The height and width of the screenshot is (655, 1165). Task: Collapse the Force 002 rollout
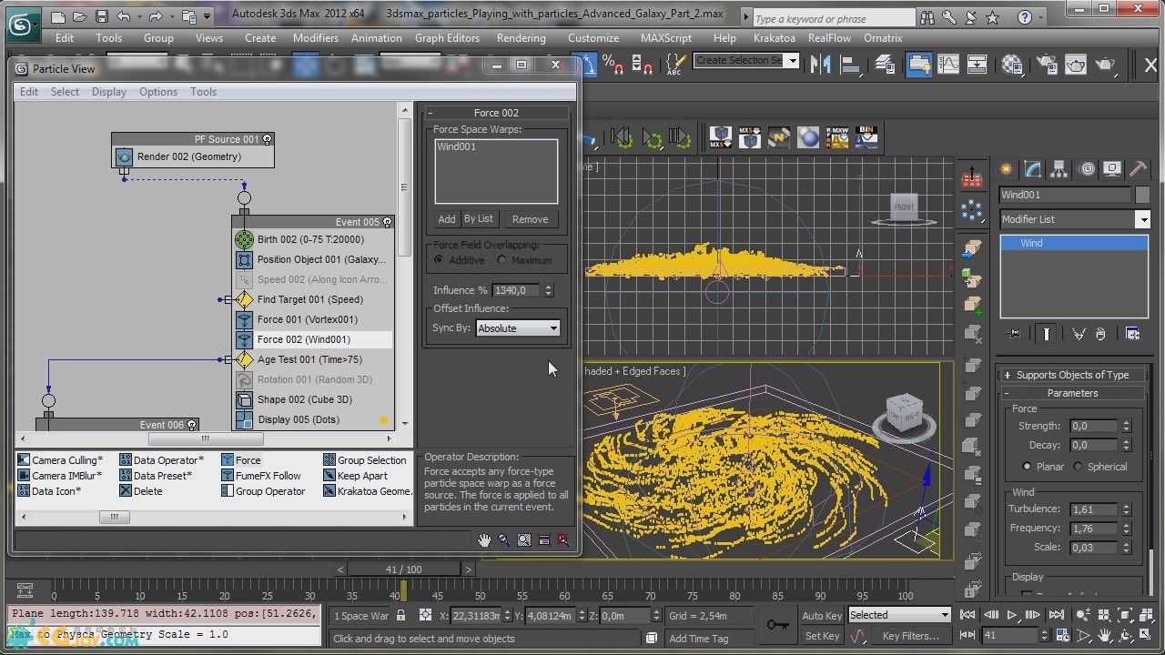[x=496, y=113]
